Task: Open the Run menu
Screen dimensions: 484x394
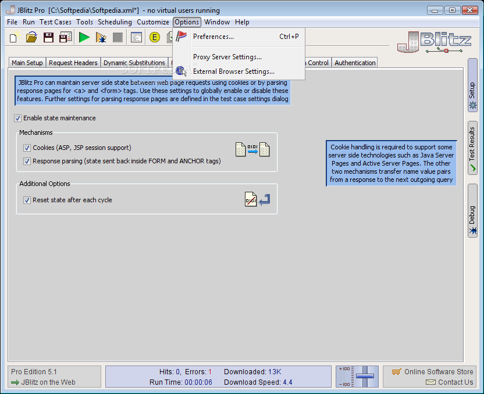Action: click(x=29, y=22)
